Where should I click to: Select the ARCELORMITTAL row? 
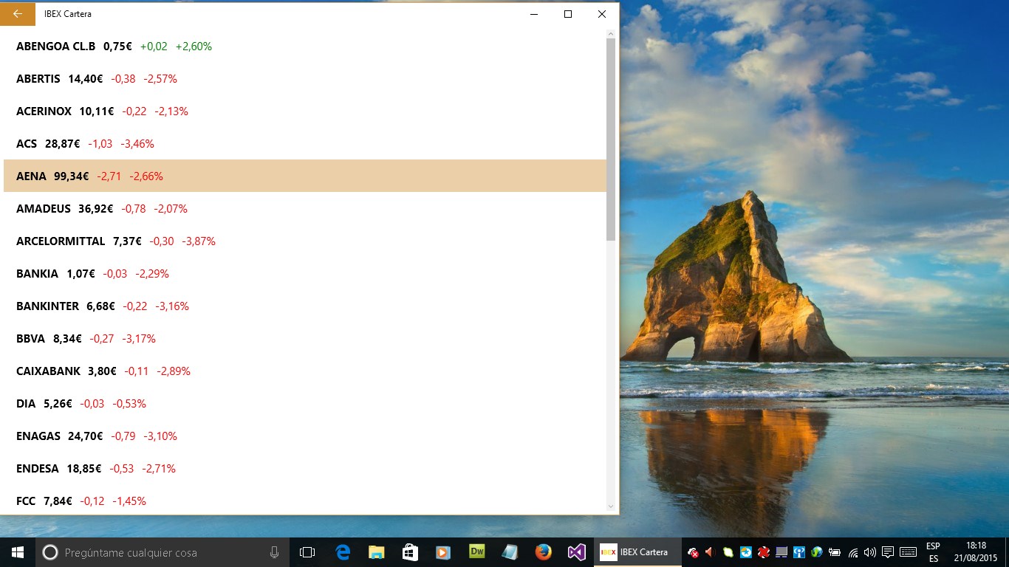(x=305, y=241)
